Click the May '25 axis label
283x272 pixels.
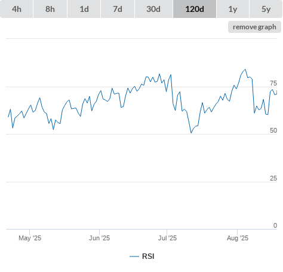point(30,238)
